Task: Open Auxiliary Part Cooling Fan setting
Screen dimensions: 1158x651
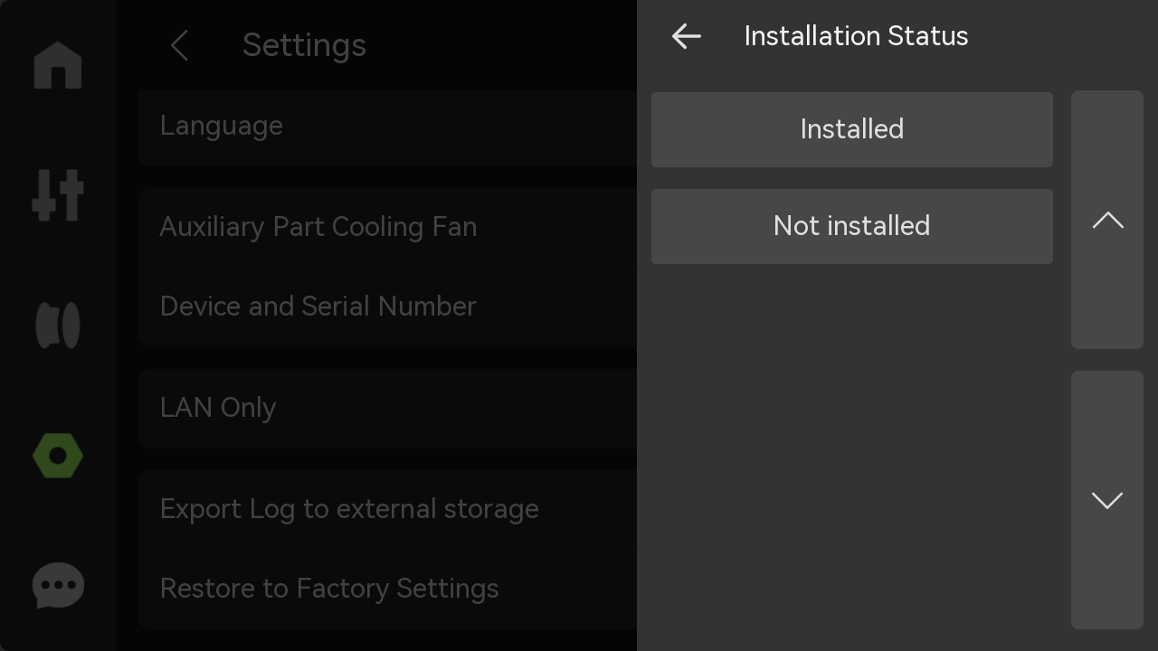Action: point(387,227)
